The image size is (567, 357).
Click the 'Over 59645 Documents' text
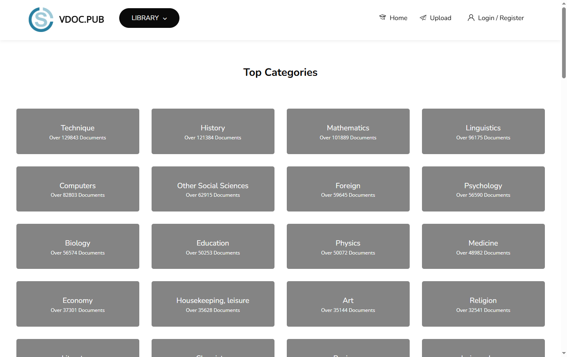point(348,195)
